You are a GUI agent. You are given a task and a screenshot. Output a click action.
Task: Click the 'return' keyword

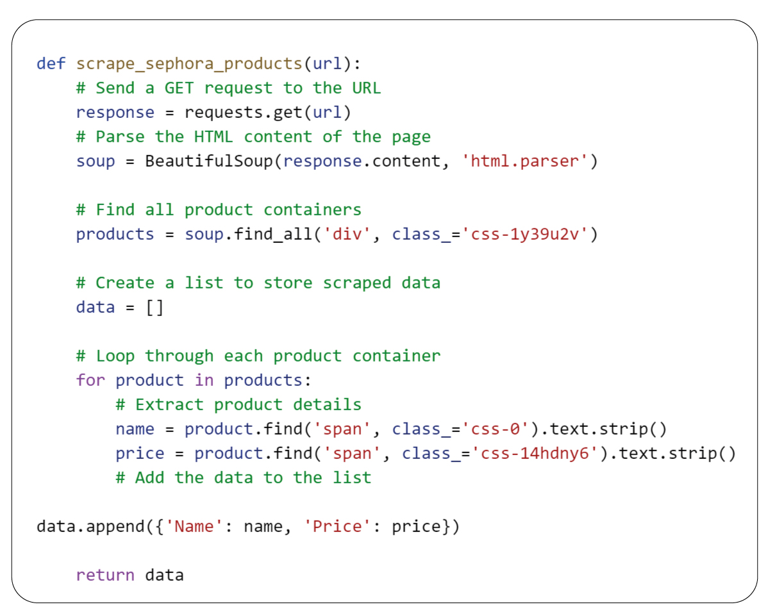105,576
